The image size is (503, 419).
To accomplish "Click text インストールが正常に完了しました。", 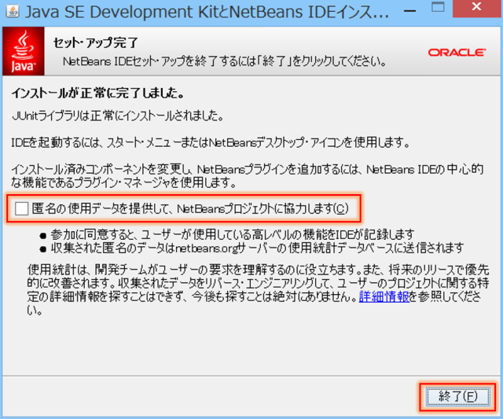I will click(97, 93).
